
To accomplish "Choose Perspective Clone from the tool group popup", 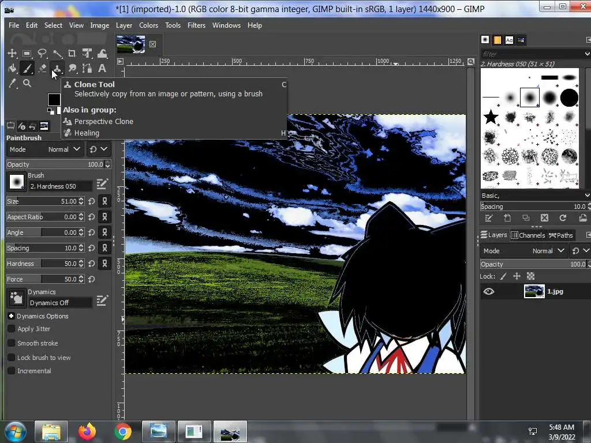I will (104, 121).
